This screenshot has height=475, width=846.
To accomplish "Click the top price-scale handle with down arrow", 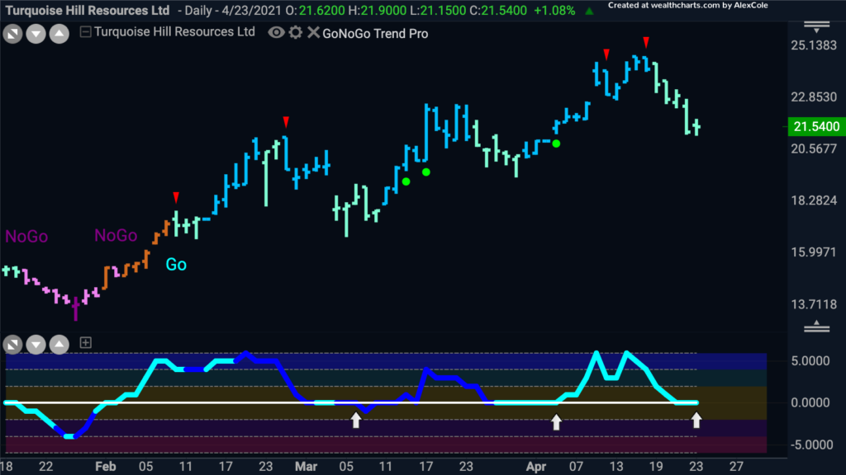I will [816, 27].
